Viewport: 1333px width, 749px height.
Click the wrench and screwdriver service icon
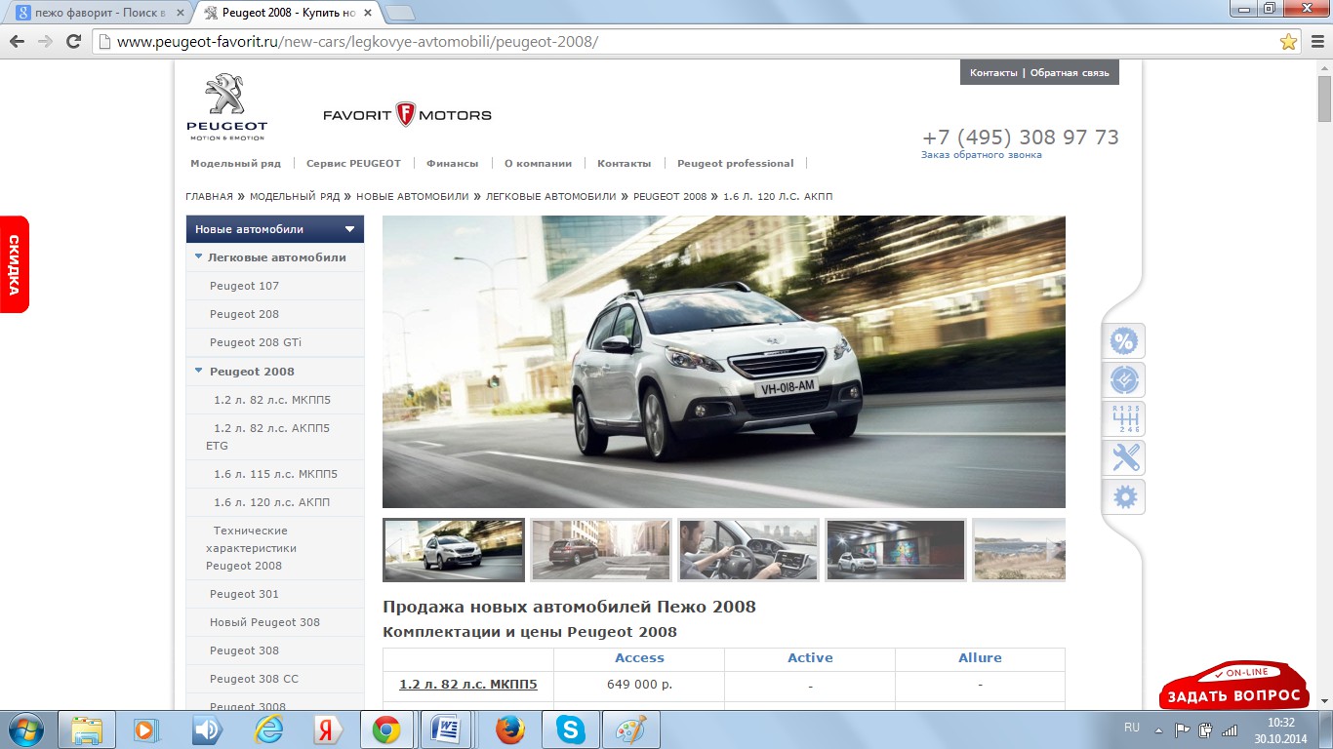tap(1125, 457)
